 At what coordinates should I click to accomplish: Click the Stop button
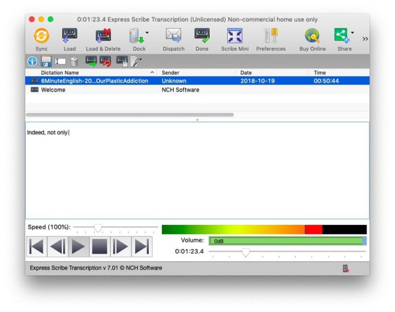tap(100, 247)
